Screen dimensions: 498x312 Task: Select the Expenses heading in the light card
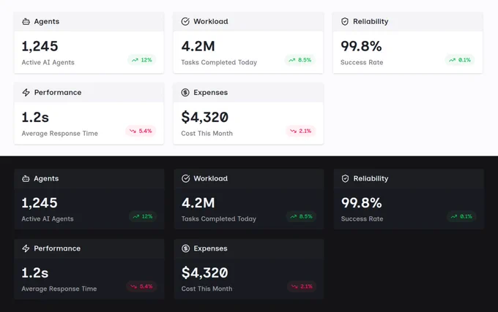[x=211, y=93]
